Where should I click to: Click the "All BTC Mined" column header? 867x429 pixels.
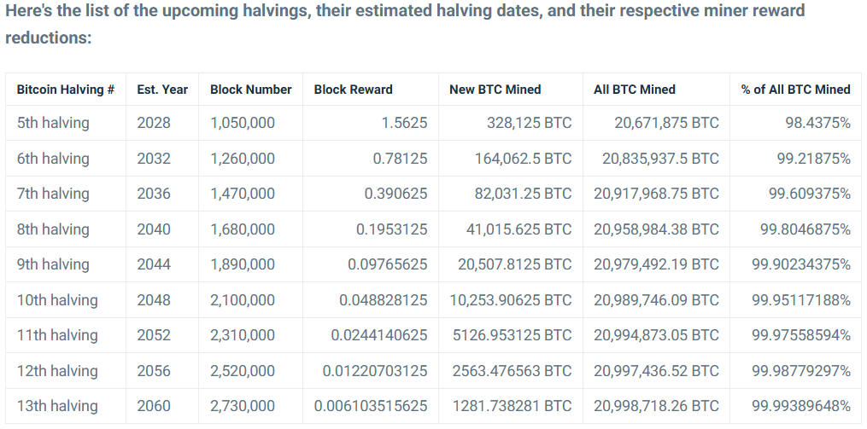click(635, 90)
